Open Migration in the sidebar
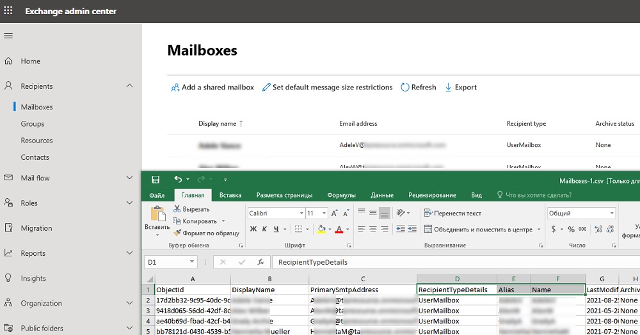Image resolution: width=640 pixels, height=335 pixels. tap(36, 228)
